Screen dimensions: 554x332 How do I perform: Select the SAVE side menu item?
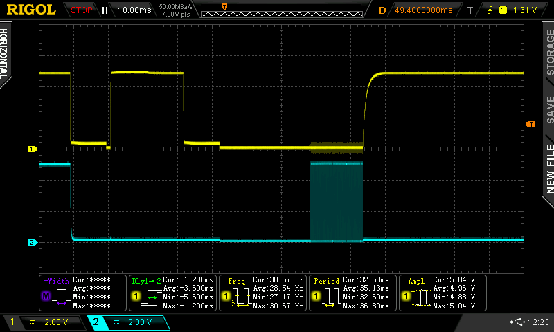550,109
